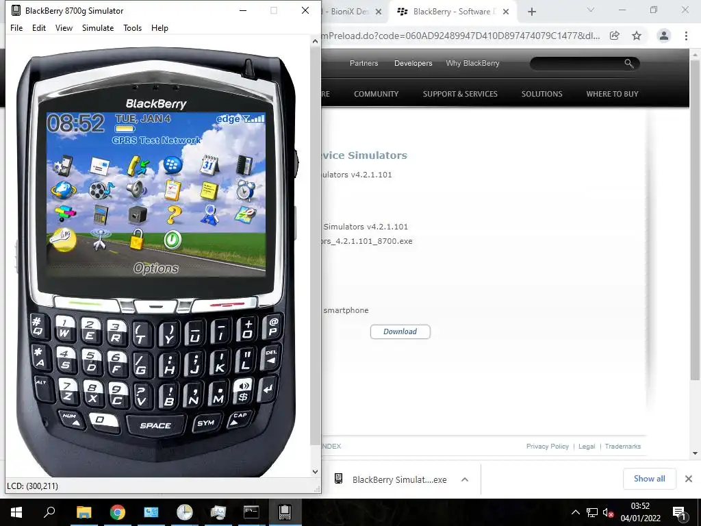
Task: Open the Help yellow question mark icon
Action: point(173,214)
